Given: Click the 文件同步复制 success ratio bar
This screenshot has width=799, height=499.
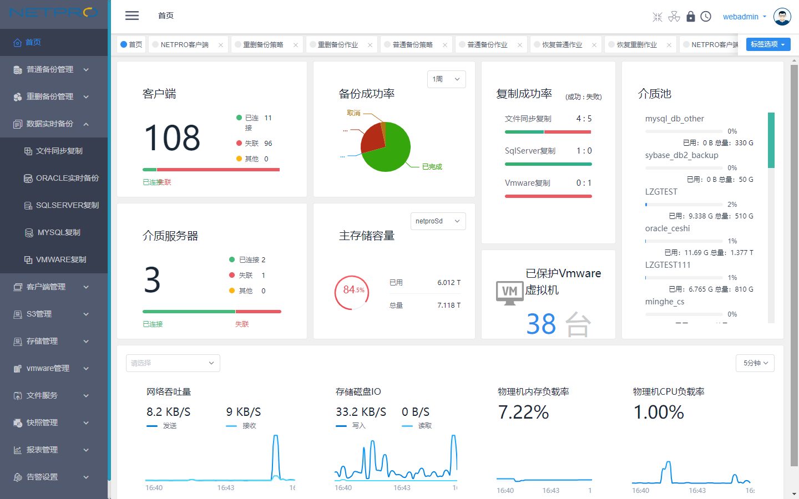Looking at the screenshot, I should pos(548,132).
